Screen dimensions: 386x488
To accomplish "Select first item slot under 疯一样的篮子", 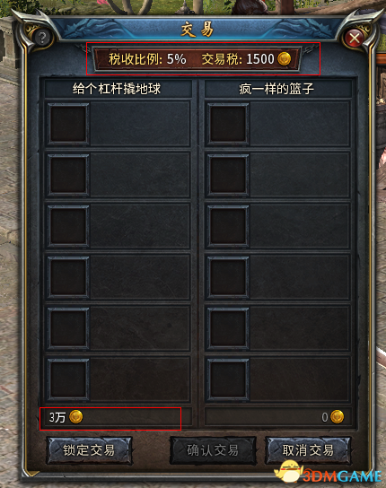I will coord(228,124).
